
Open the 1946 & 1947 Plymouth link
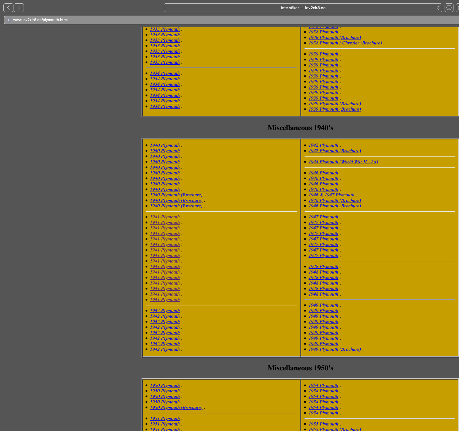coord(331,195)
